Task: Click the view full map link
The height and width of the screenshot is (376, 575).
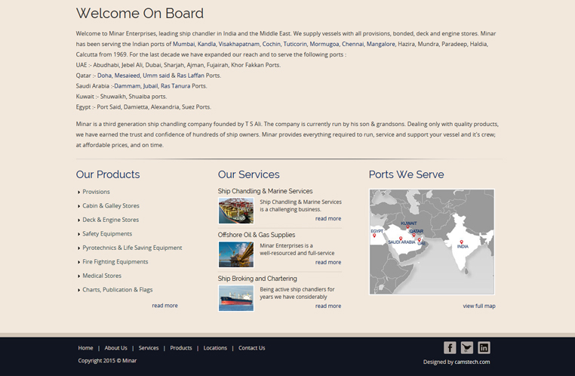Action: 479,306
